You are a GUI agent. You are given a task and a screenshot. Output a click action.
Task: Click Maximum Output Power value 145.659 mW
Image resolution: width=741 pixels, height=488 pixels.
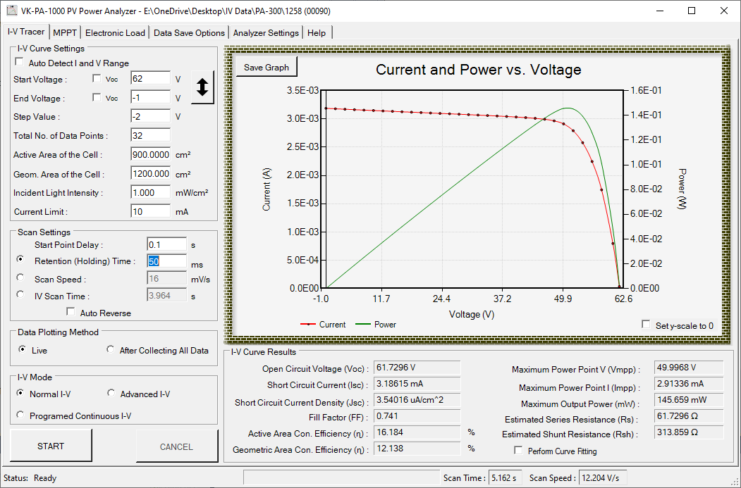point(689,400)
